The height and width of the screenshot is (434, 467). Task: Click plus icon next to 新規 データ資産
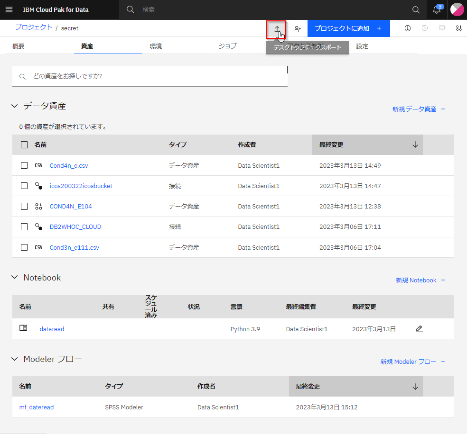pyautogui.click(x=443, y=109)
